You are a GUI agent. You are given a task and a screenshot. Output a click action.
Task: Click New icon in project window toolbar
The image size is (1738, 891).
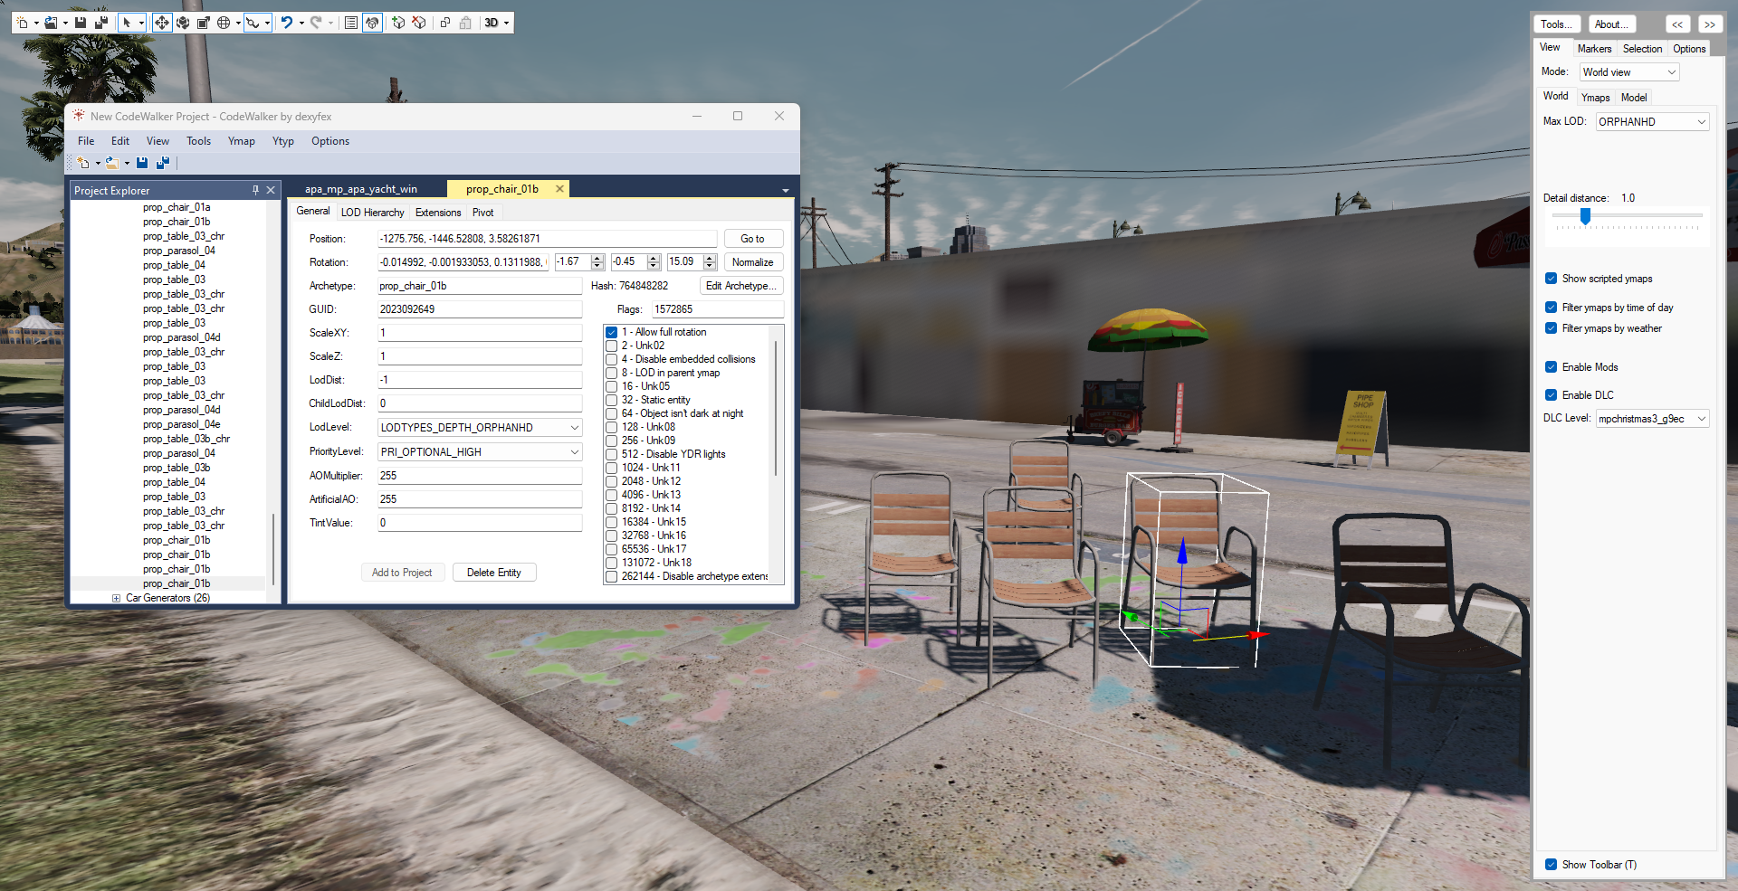tap(83, 163)
